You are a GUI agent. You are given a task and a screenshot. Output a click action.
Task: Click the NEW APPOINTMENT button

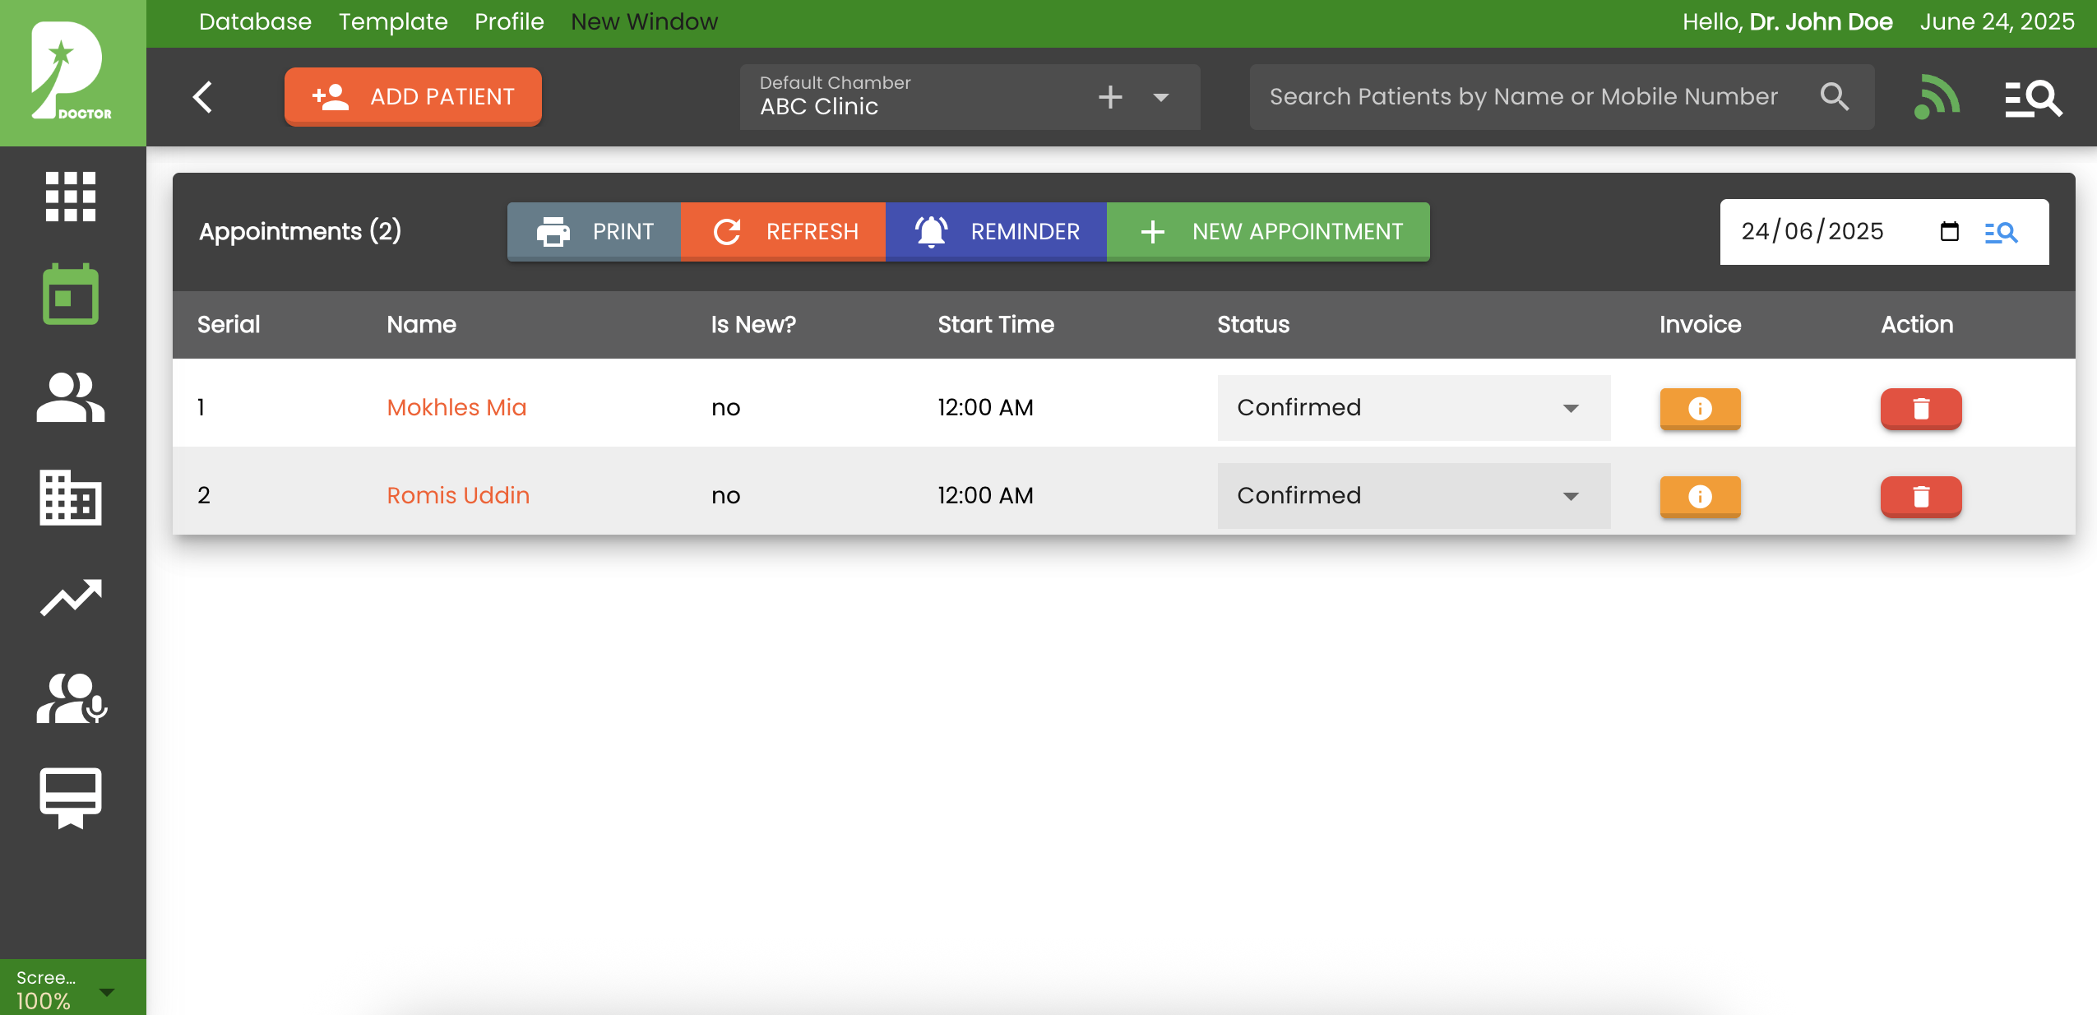click(x=1268, y=232)
